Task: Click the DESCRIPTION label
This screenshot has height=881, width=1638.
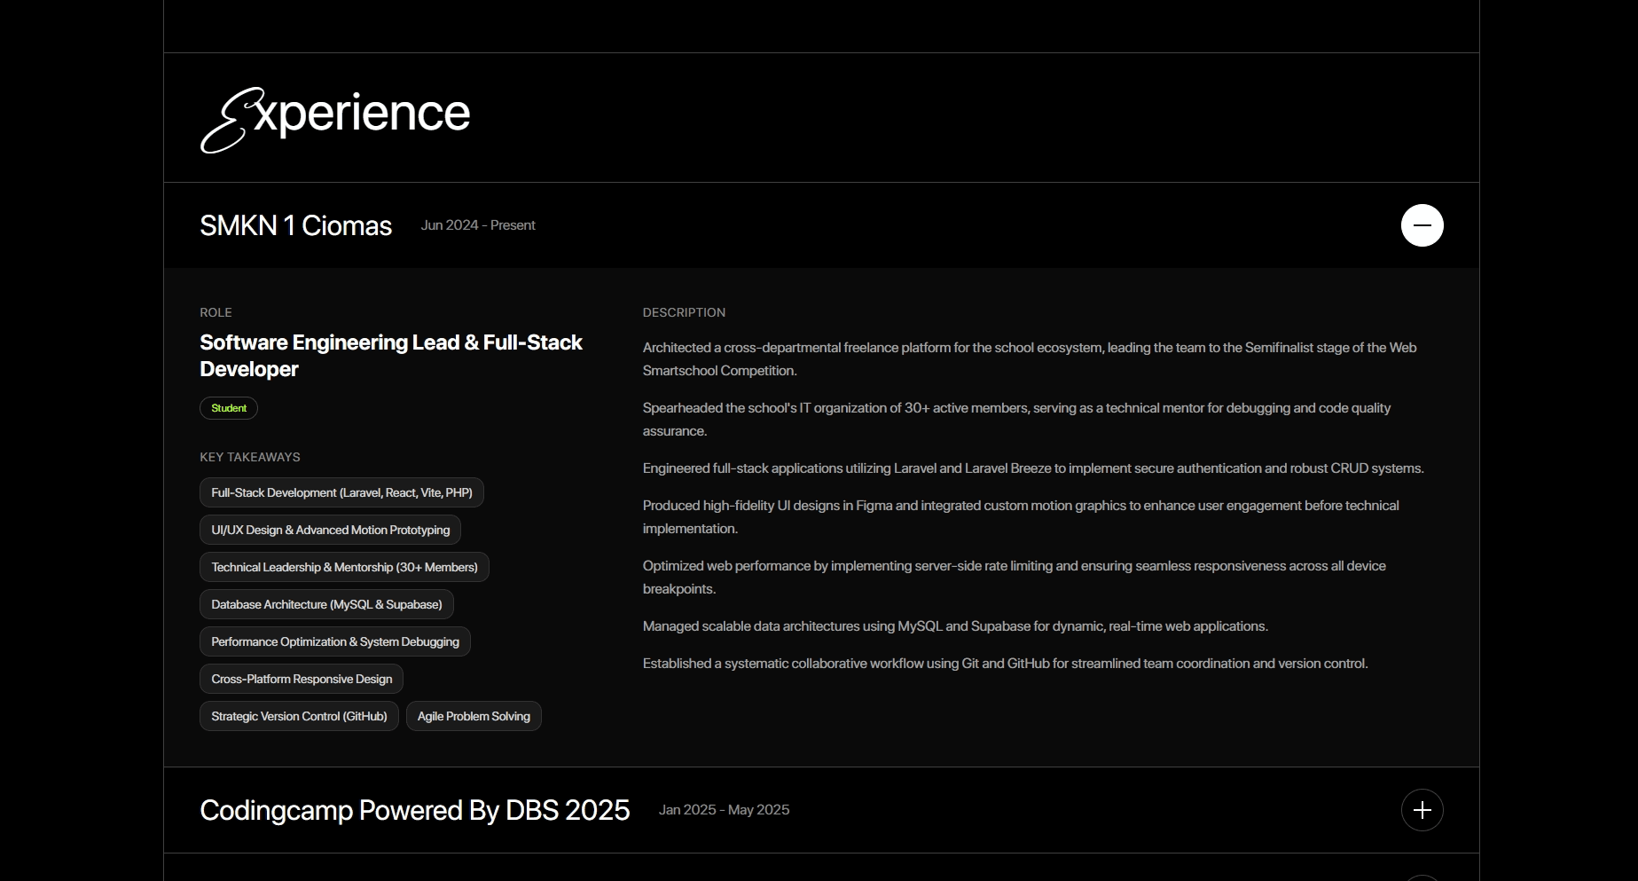Action: [684, 312]
